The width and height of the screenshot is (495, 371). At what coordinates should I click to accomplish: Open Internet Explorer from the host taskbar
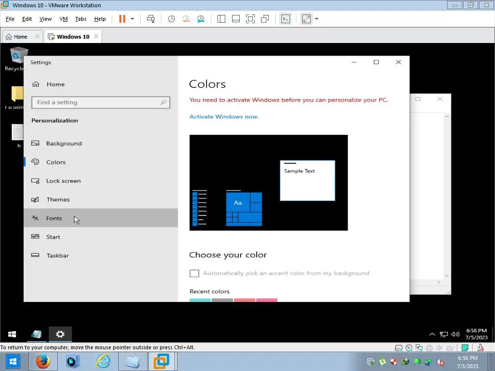pos(103,361)
